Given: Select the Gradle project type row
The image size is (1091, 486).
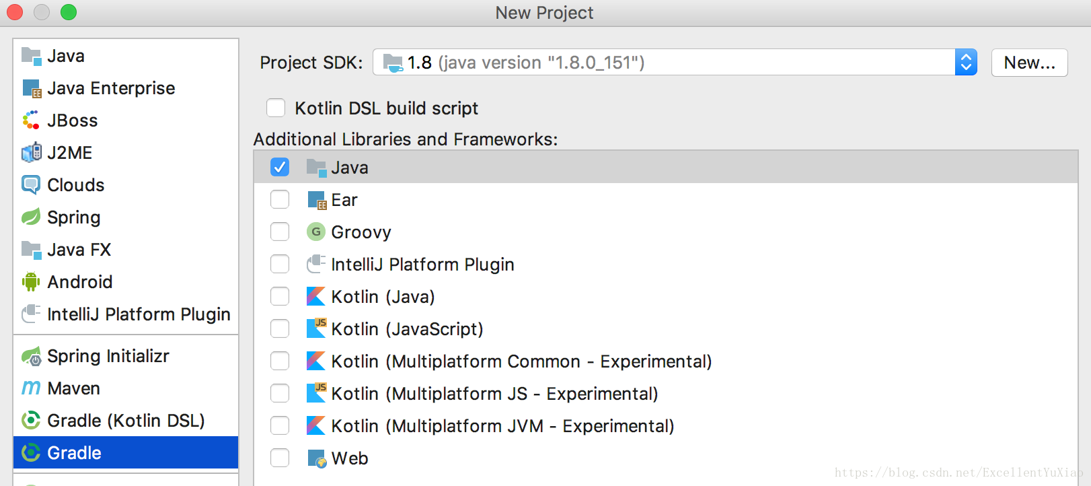Looking at the screenshot, I should [x=126, y=453].
